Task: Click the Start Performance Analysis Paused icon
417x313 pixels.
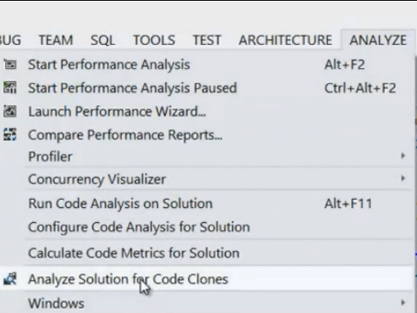Action: (10, 88)
